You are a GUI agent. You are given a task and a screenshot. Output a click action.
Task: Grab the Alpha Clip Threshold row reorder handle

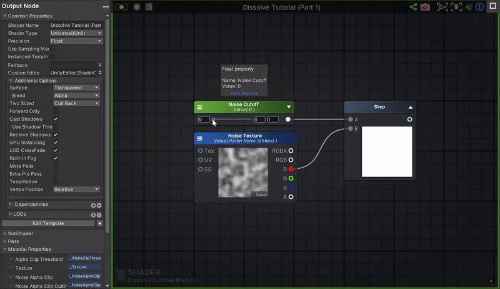11,259
